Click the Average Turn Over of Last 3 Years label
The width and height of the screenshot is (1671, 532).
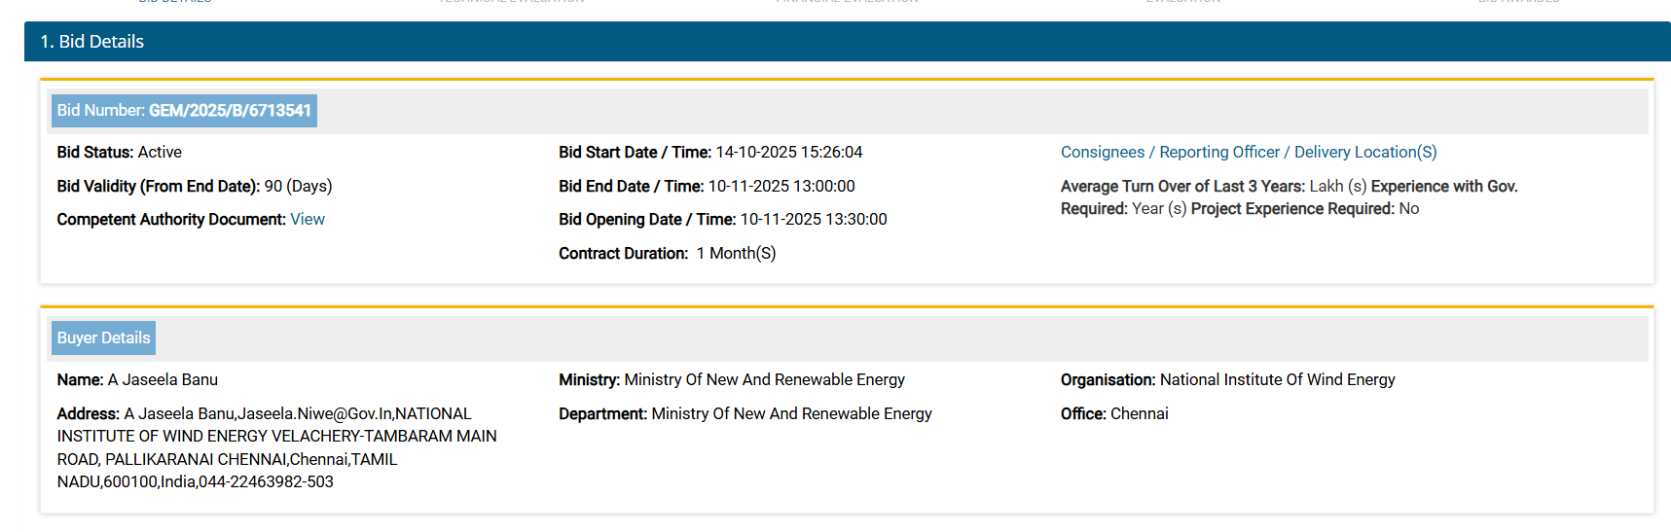pos(1181,187)
